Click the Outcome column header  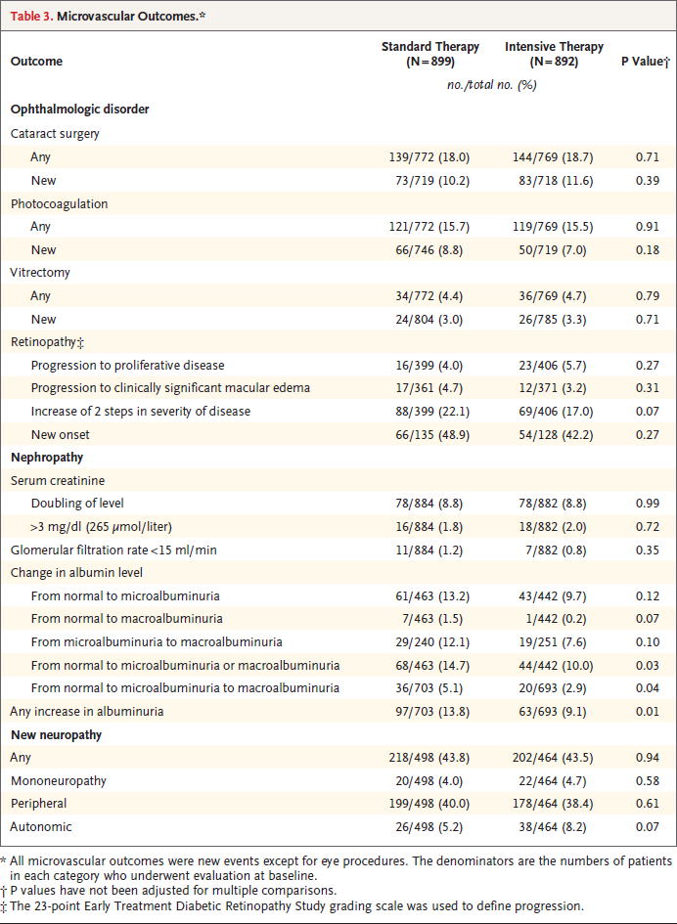pyautogui.click(x=36, y=62)
